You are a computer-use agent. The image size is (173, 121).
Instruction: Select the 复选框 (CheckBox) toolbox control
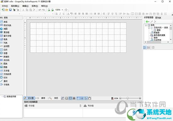coord(5,32)
